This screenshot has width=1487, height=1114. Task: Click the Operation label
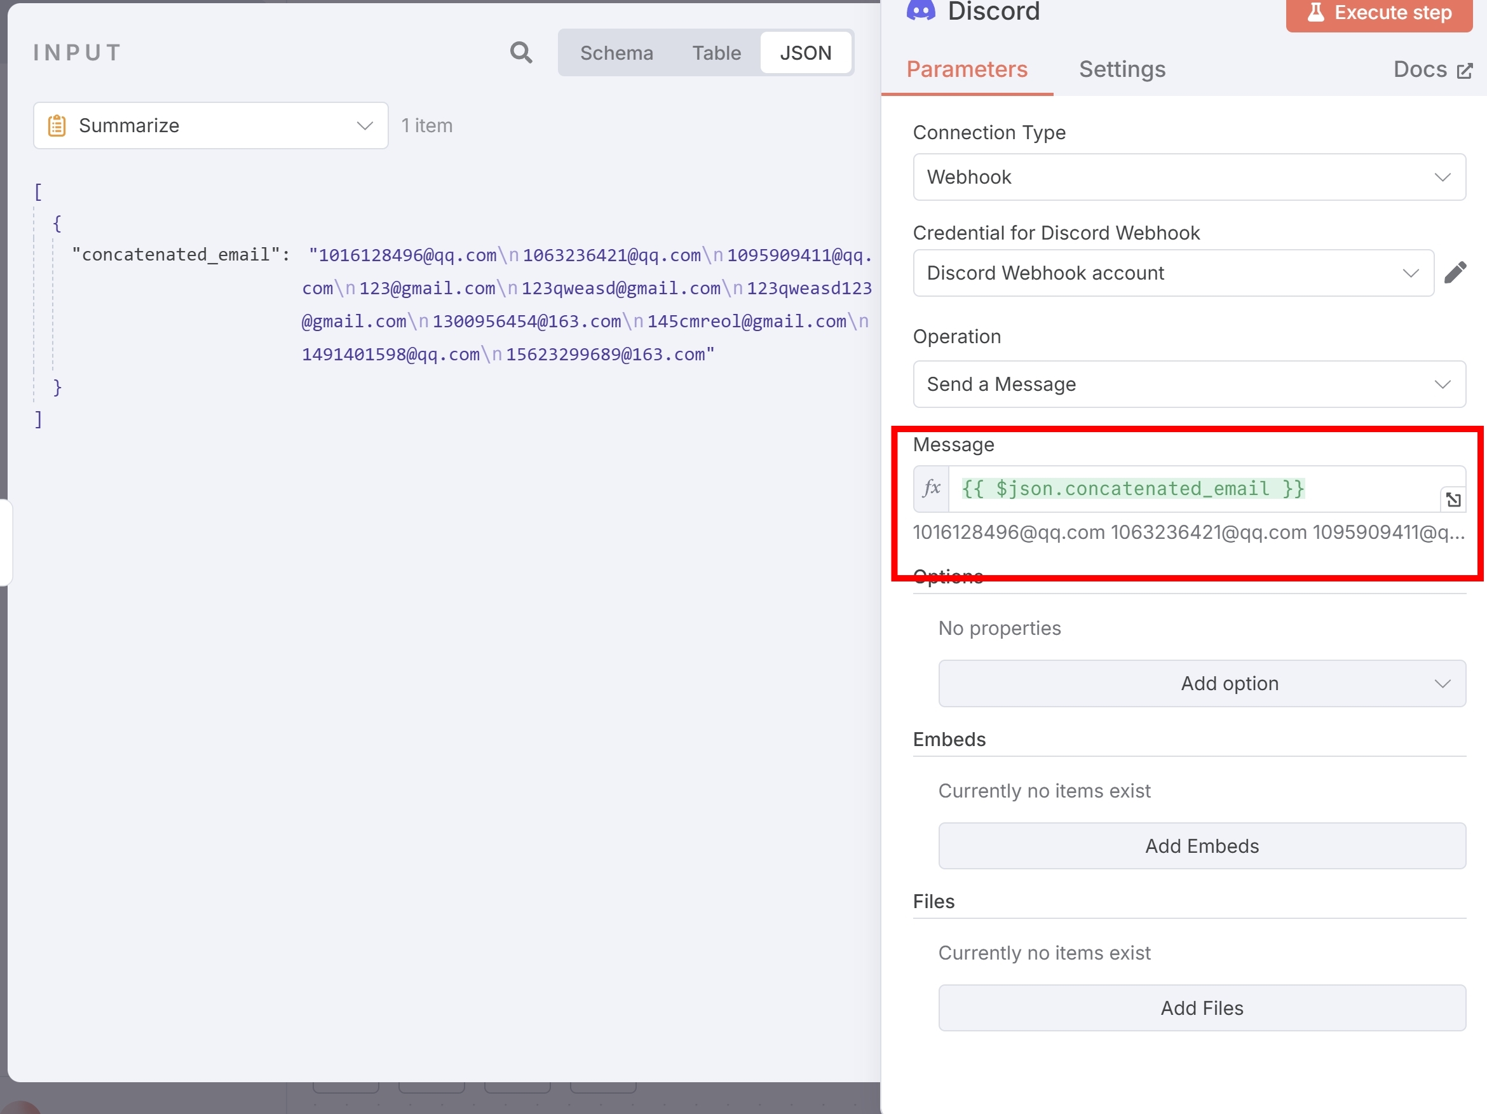click(956, 336)
